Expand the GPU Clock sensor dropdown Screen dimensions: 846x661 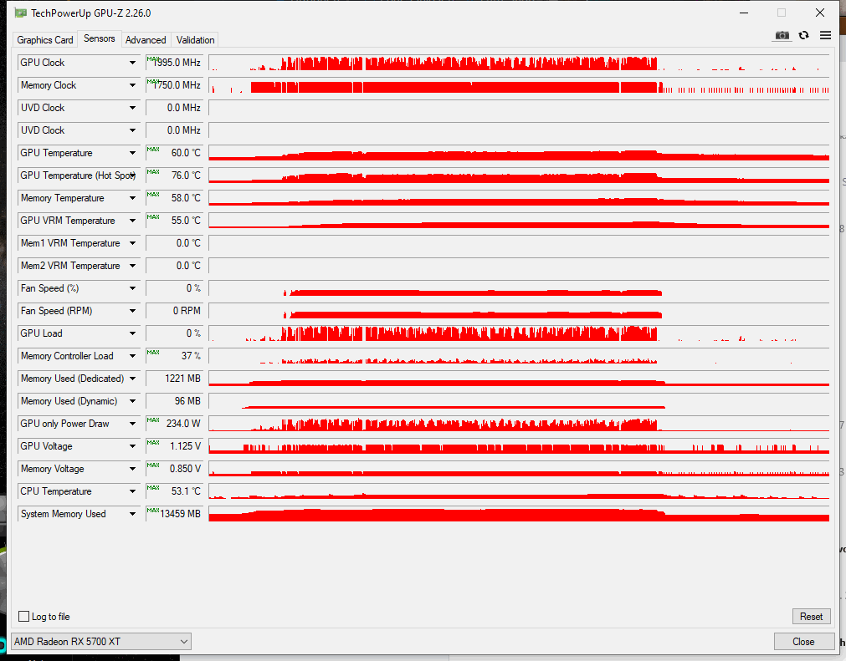tap(132, 63)
